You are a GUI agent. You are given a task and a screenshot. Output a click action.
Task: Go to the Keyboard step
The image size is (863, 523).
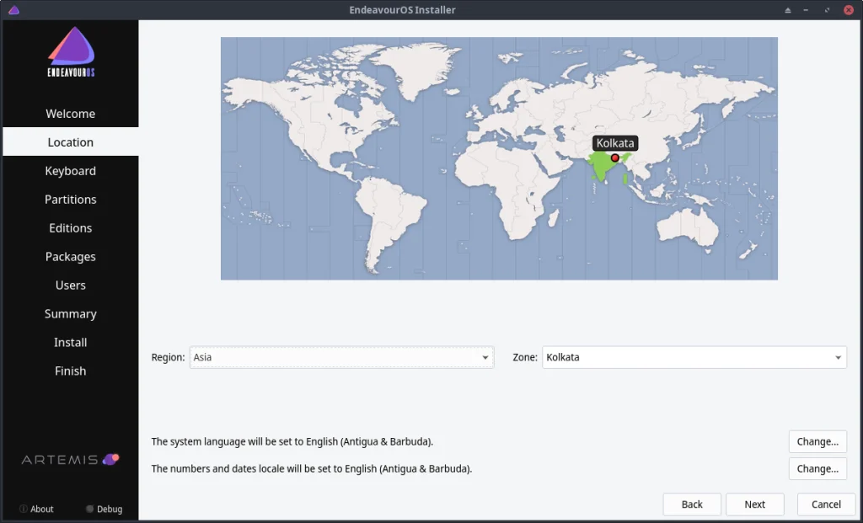(x=71, y=170)
